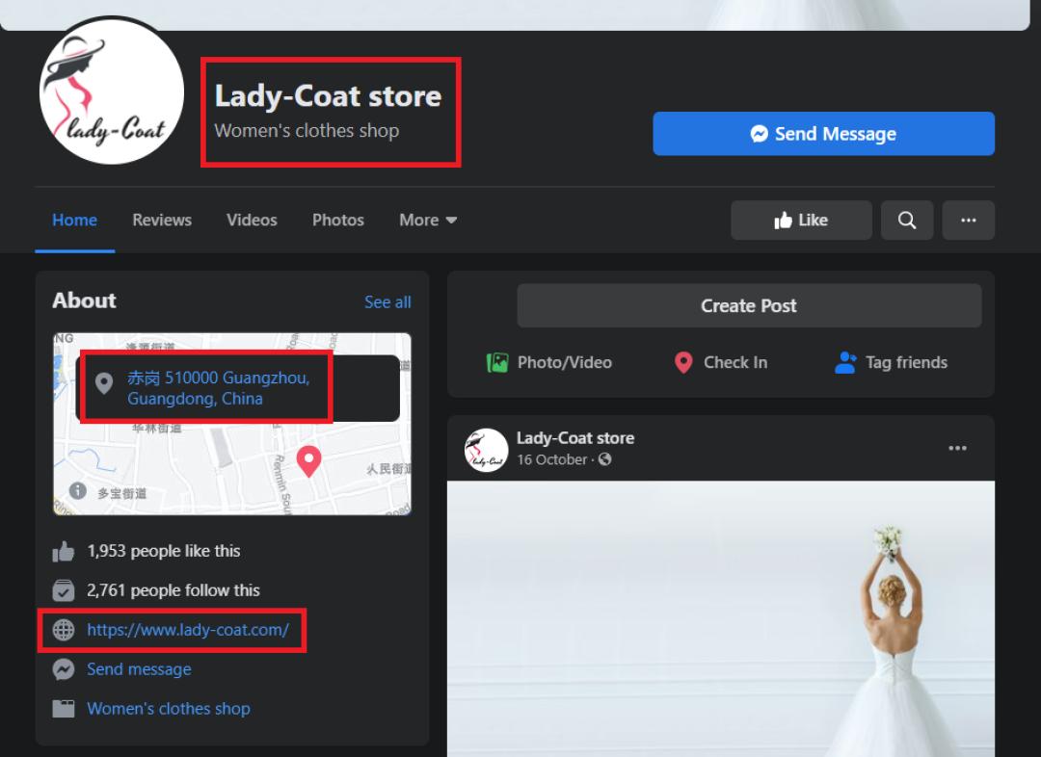The image size is (1041, 757).
Task: Click the globe icon beside website link
Action: click(64, 630)
